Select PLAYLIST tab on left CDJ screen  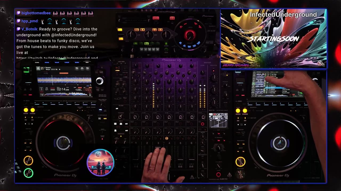coord(67,62)
